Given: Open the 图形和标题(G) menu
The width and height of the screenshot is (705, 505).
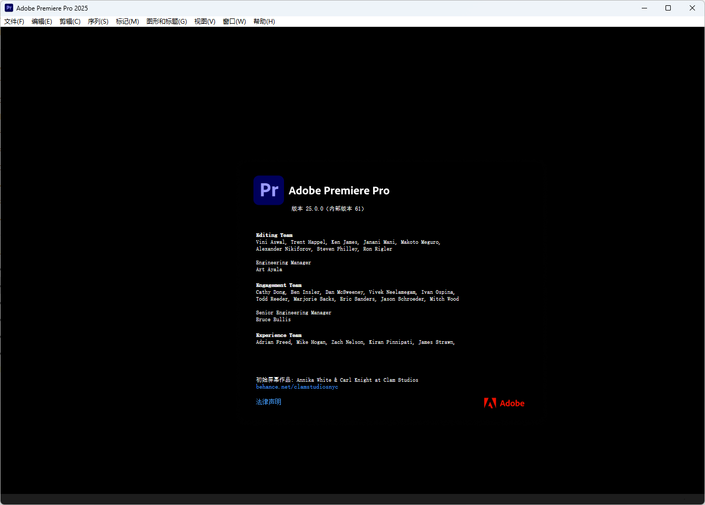Looking at the screenshot, I should tap(167, 22).
